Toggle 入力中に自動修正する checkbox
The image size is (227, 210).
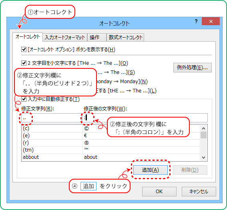pos(24,99)
